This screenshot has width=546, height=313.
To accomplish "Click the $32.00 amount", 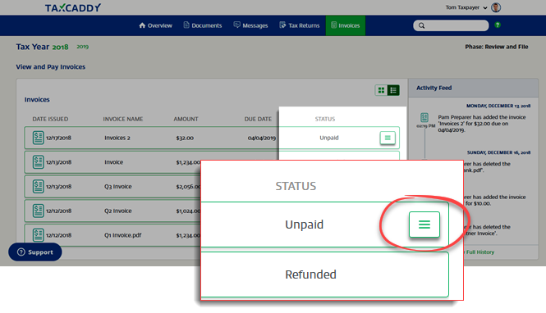I will (x=185, y=138).
